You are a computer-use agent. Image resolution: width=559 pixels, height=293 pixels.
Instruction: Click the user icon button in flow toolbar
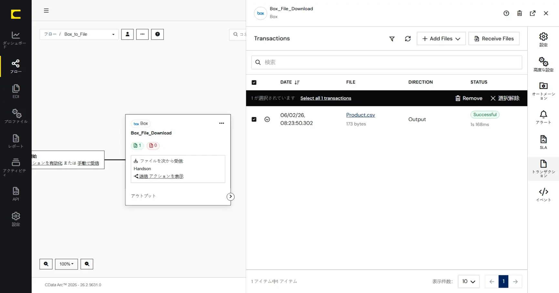[127, 34]
